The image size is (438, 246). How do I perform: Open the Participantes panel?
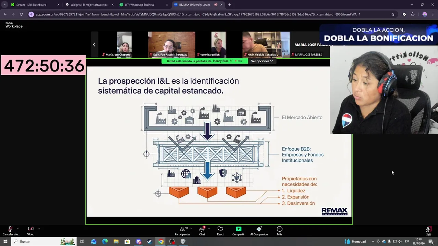tap(182, 231)
